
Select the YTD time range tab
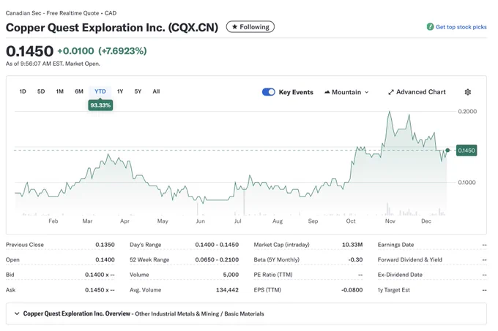click(100, 91)
